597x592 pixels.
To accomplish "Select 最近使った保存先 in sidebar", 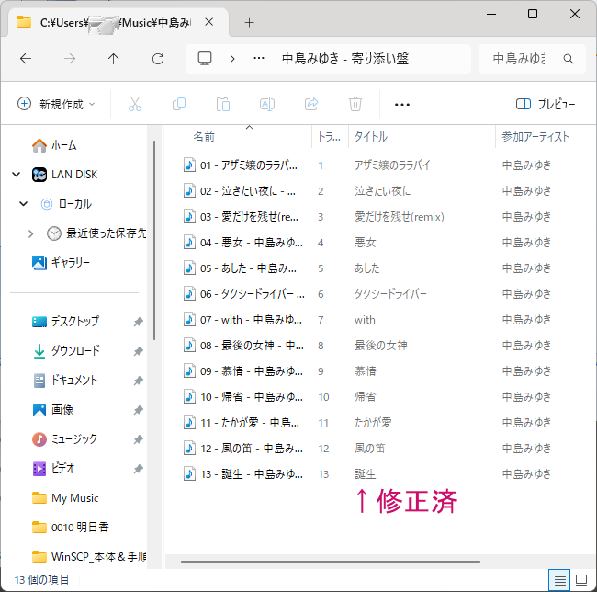I will coord(96,233).
